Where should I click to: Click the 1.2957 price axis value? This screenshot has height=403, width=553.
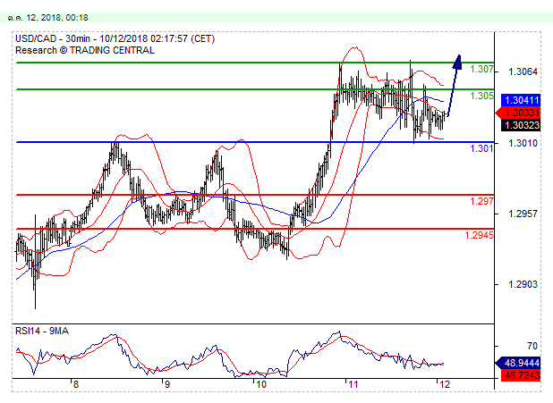pyautogui.click(x=523, y=214)
